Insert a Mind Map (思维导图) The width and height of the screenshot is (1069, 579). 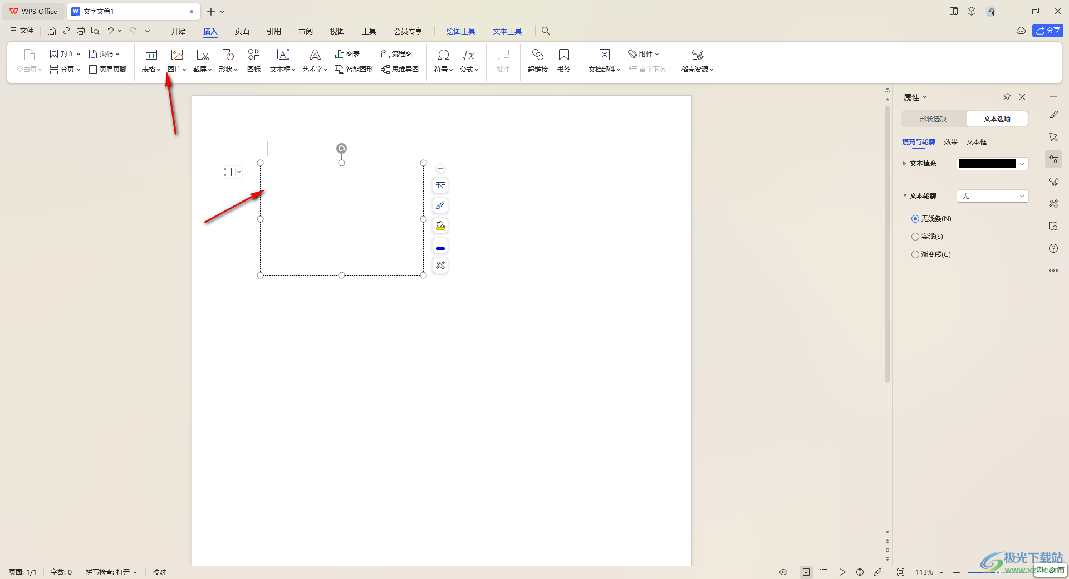click(x=400, y=70)
